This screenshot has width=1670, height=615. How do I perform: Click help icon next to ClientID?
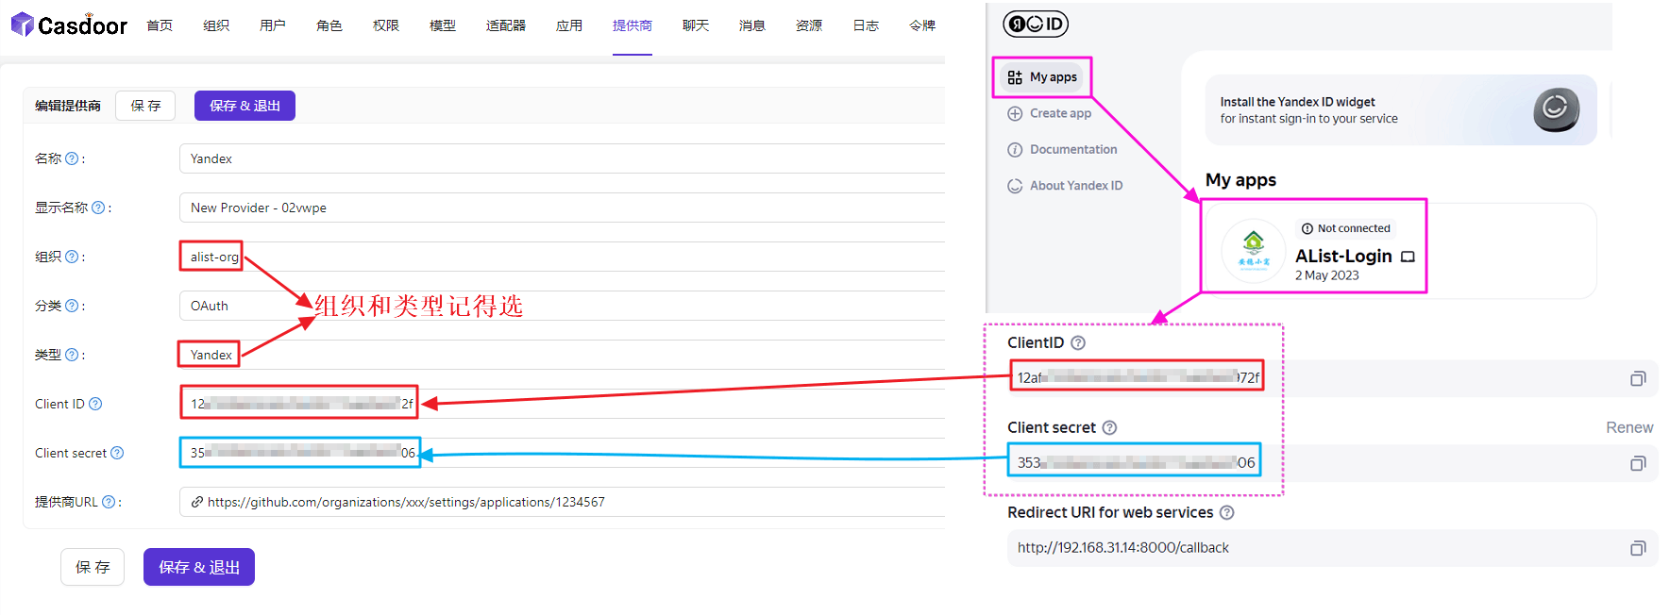tap(1078, 343)
